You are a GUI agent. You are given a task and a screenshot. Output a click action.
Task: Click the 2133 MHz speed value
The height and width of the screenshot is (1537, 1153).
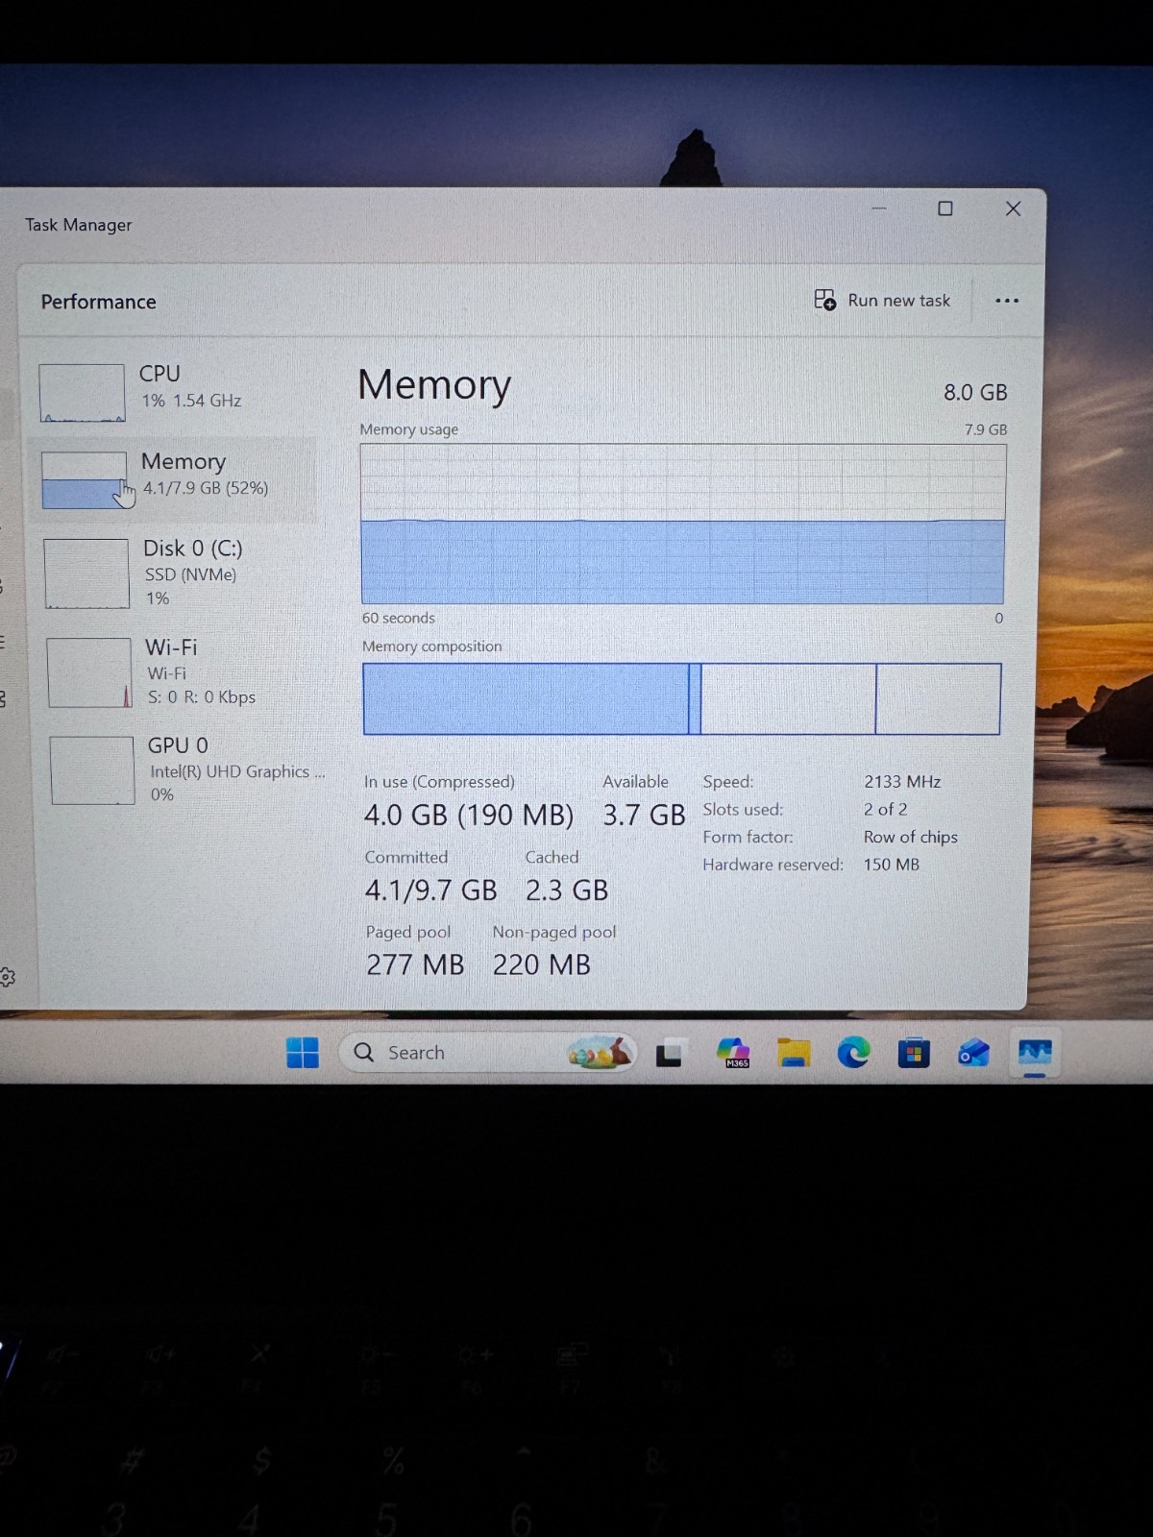click(902, 782)
